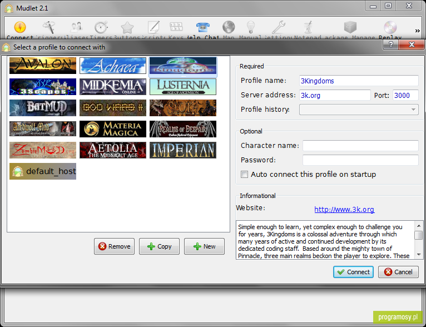Open the Triggers toolbar icon
Screen dimensions: 426x327
click(49, 27)
